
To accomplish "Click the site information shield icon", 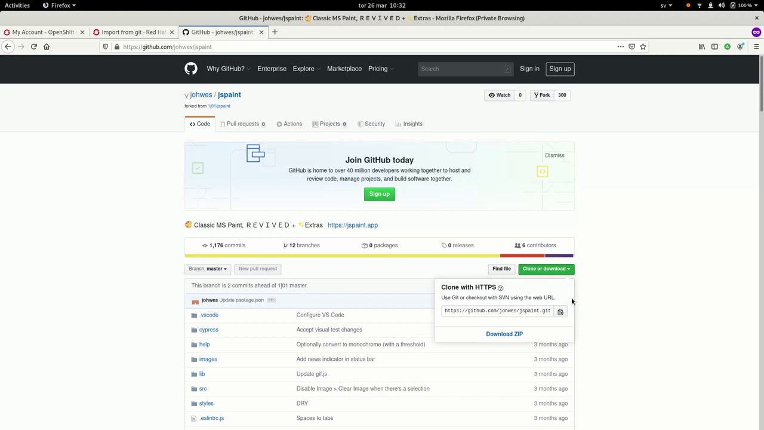I will (106, 47).
